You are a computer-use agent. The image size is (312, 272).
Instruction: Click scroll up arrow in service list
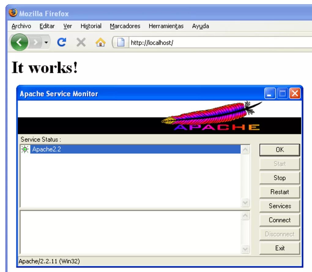245,149
